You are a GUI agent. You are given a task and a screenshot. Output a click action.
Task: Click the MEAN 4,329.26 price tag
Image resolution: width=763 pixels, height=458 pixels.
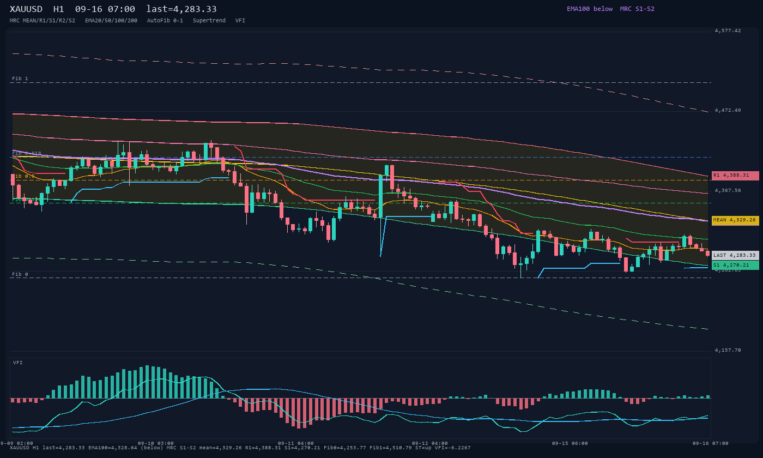click(735, 220)
